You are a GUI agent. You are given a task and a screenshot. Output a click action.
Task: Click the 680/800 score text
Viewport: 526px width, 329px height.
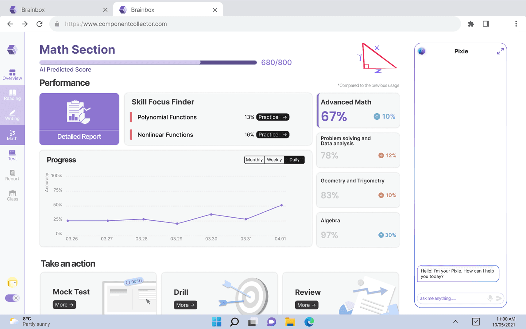276,62
